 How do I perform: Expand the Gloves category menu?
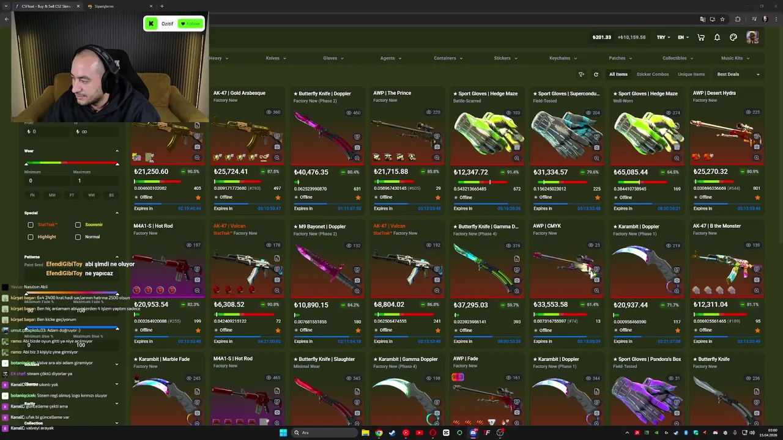[333, 58]
